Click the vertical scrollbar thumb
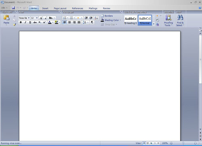Image resolution: width=202 pixels, height=146 pixels. 200,59
